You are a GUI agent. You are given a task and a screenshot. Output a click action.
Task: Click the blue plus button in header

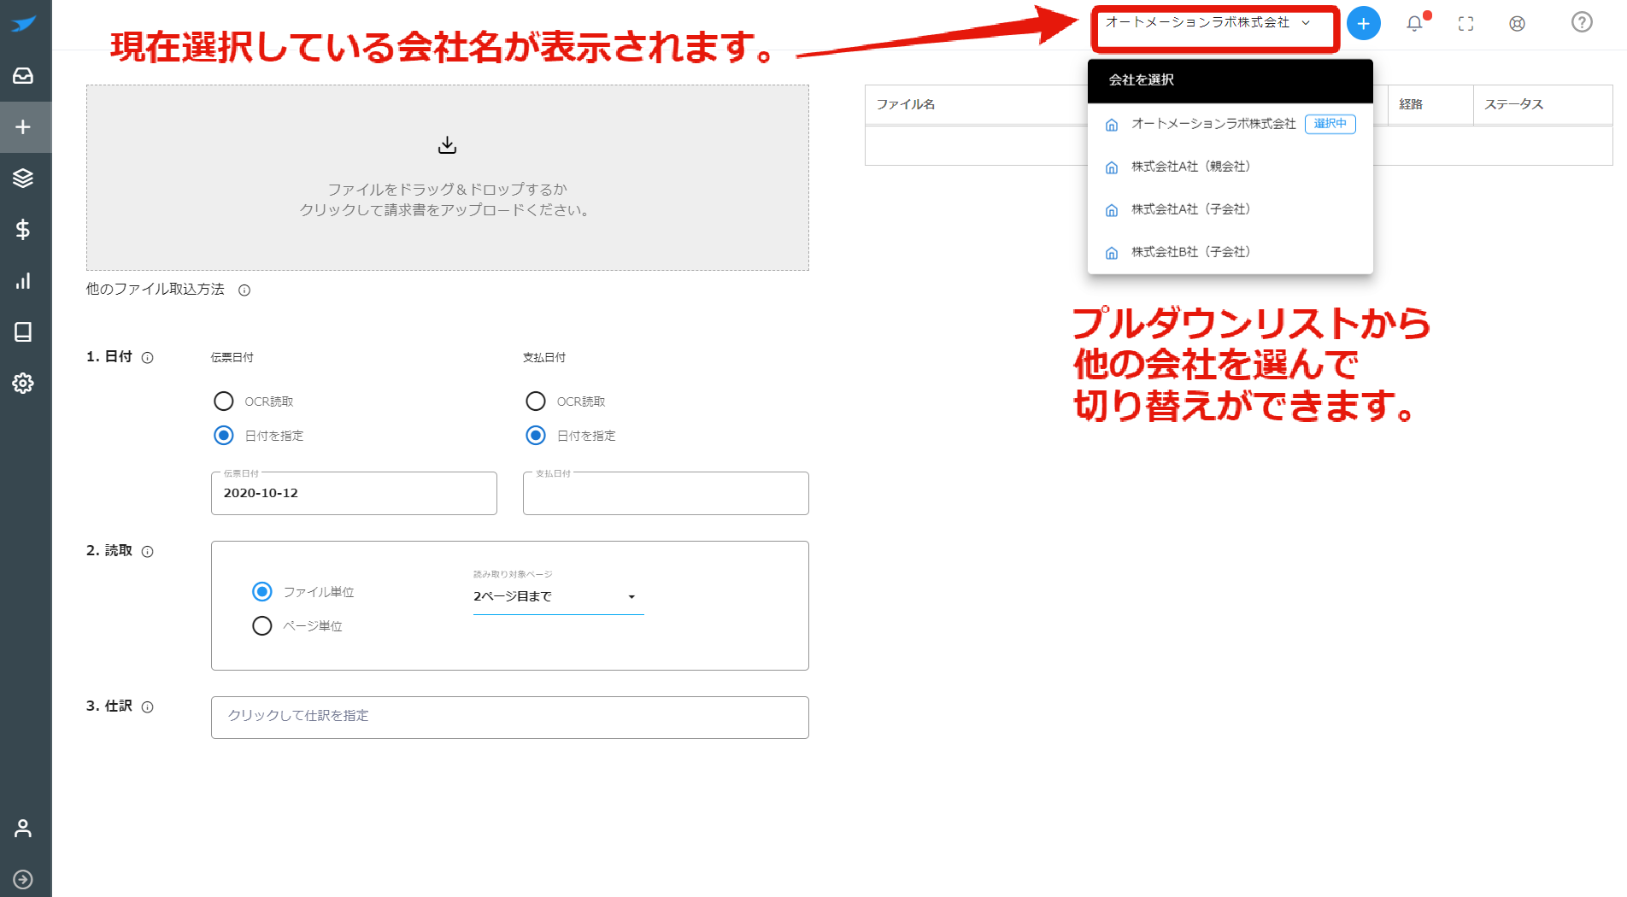(1363, 23)
